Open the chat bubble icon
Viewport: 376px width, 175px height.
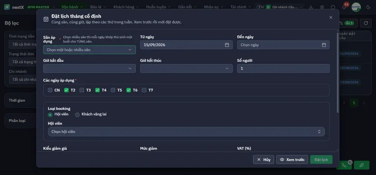pyautogui.click(x=333, y=7)
